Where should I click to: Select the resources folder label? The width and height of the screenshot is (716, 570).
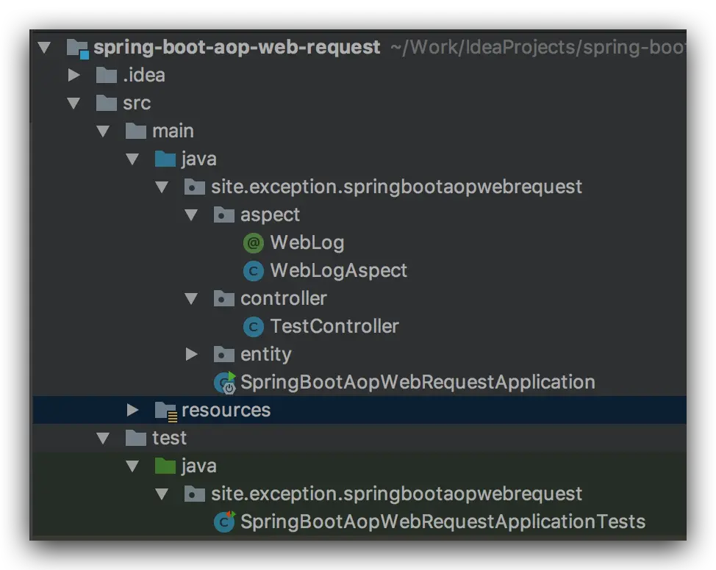[x=226, y=411]
